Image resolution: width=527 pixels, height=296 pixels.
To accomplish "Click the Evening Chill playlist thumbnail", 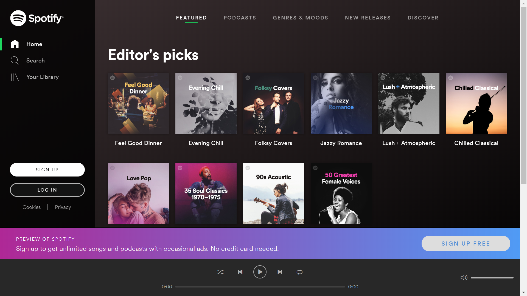I will tap(206, 103).
